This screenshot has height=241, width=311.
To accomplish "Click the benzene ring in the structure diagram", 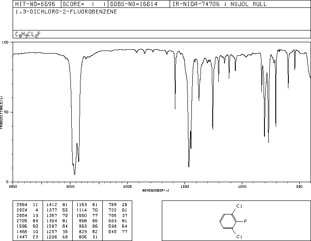I will (x=228, y=221).
